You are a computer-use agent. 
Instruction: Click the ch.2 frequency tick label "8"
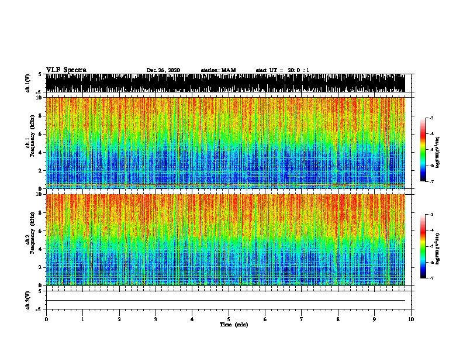click(41, 212)
